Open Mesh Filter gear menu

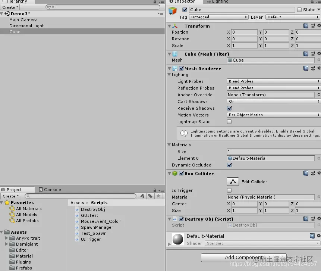pos(319,53)
